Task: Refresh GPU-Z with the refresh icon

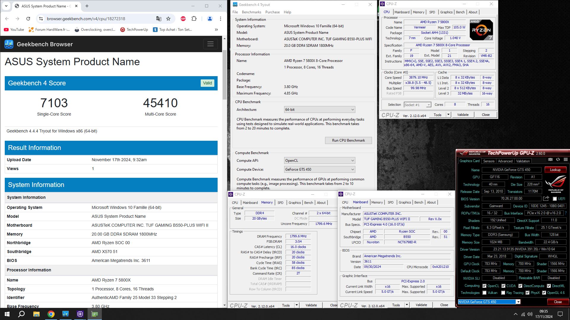Action: (558, 159)
